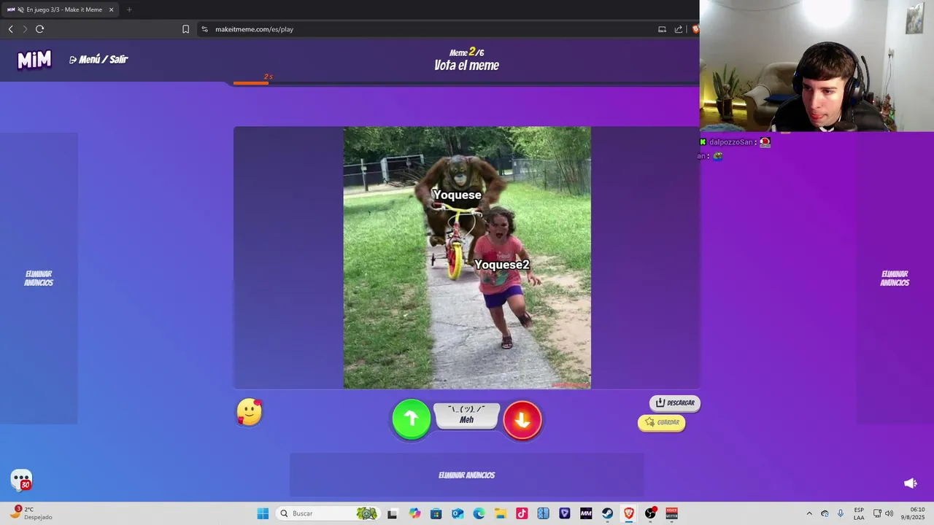This screenshot has height=525, width=934.
Task: Click the makeitmeme.com address bar
Action: [431, 29]
